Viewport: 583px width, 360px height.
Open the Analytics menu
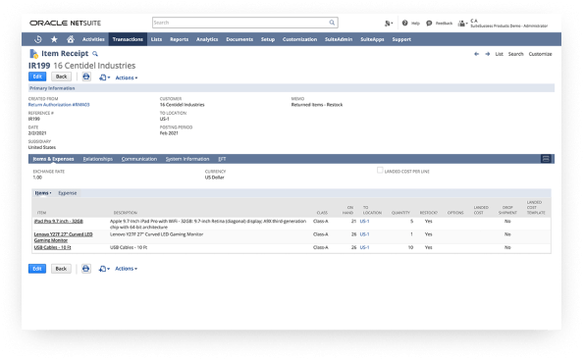click(x=207, y=39)
